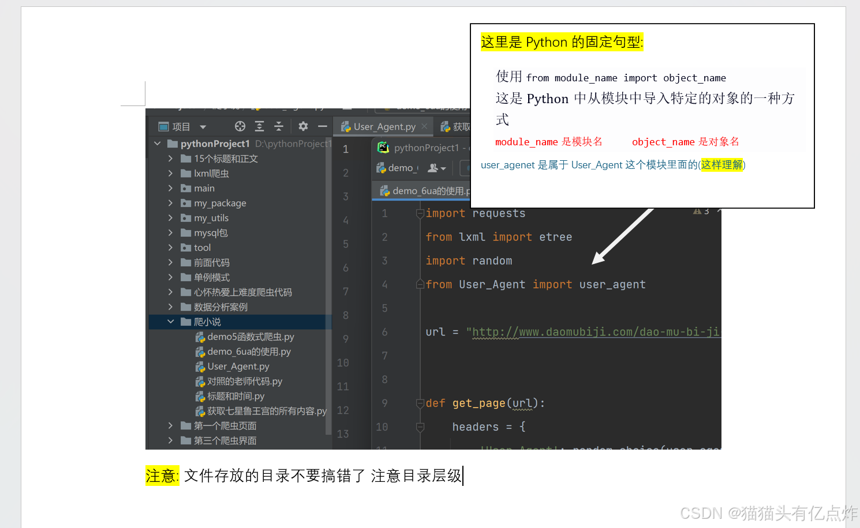The height and width of the screenshot is (528, 860).
Task: Click the collapse all icon in project panel
Action: point(279,126)
